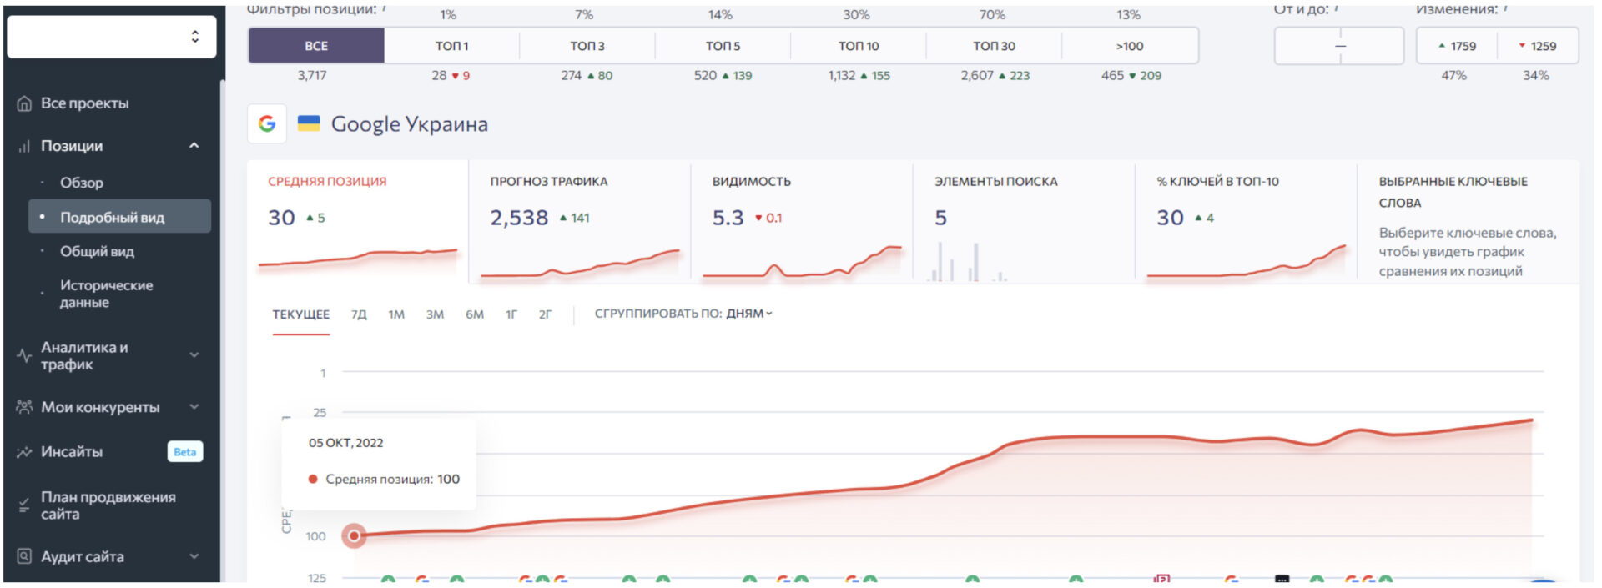Screen dimensions: 1602x588
Task: Select the ТОП 10 position filter
Action: [x=859, y=46]
